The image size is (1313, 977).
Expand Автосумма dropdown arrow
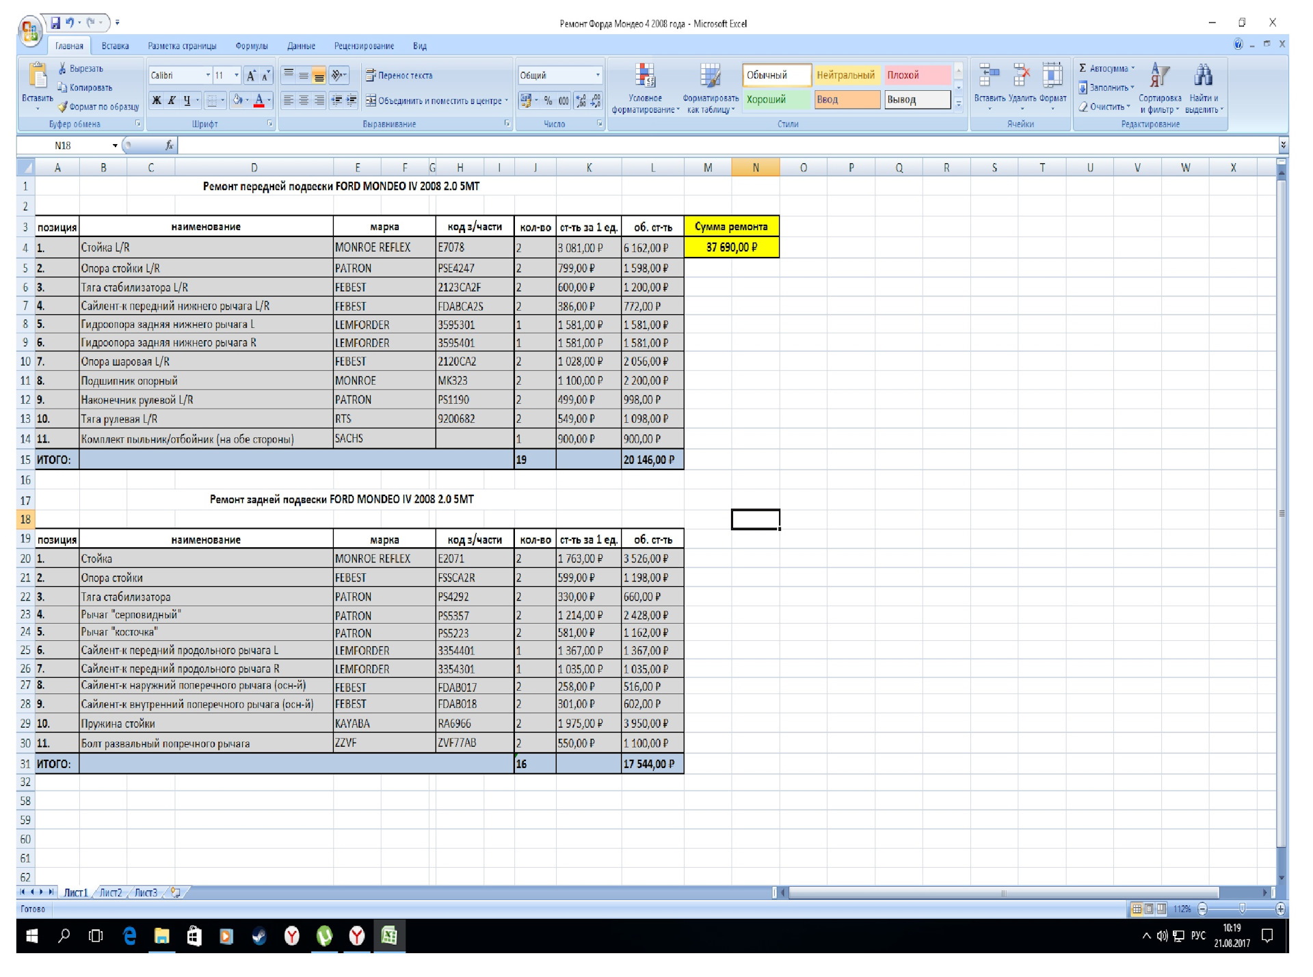coord(1133,68)
